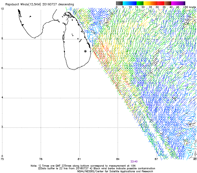Click the green 15-20 knots legend segment

coord(140,3)
